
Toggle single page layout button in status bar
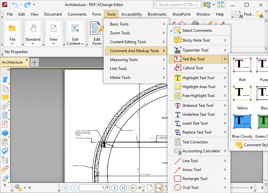pos(150,188)
